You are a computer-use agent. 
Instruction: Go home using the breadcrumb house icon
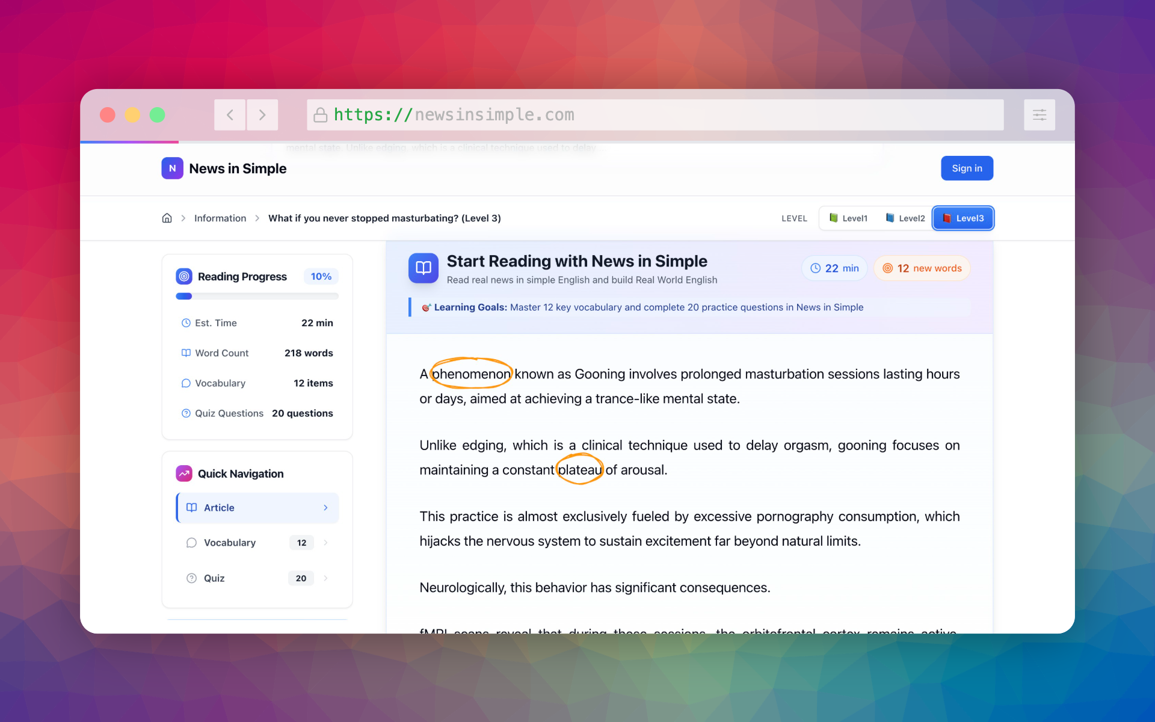pyautogui.click(x=167, y=218)
